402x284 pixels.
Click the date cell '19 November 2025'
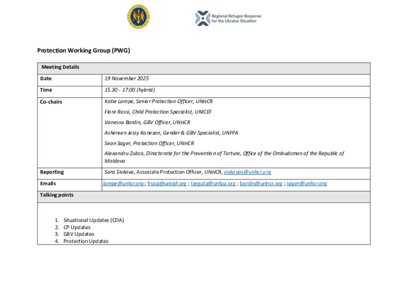point(127,79)
